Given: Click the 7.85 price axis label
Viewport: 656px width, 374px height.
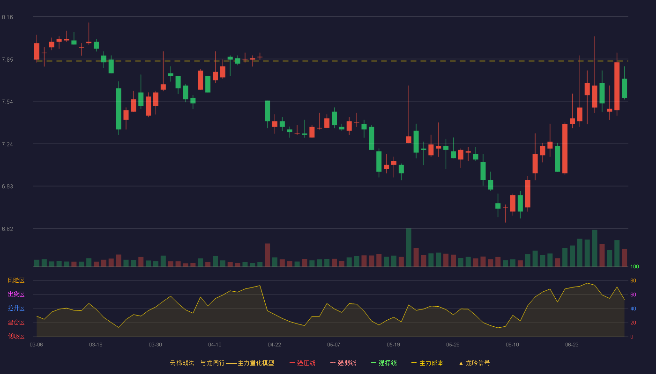Looking at the screenshot, I should [x=7, y=60].
